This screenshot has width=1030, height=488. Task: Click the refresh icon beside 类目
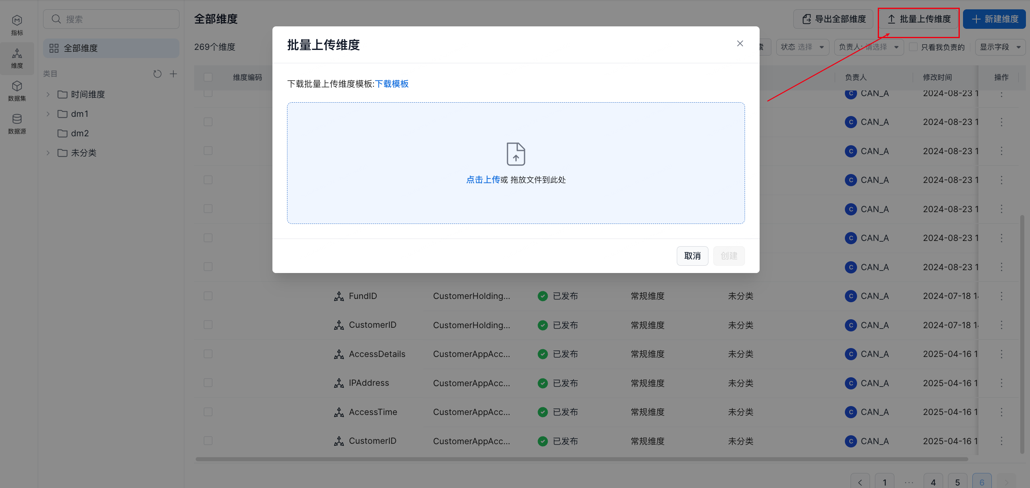tap(157, 74)
